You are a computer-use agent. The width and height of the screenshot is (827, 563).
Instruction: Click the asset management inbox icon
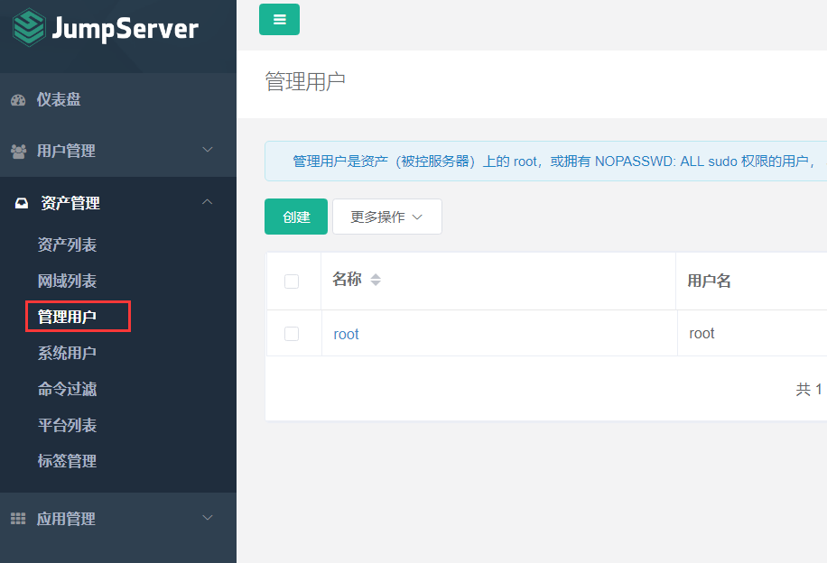click(x=22, y=203)
